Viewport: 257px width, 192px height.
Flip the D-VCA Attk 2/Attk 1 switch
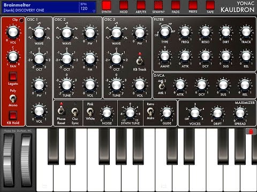[x=162, y=86]
